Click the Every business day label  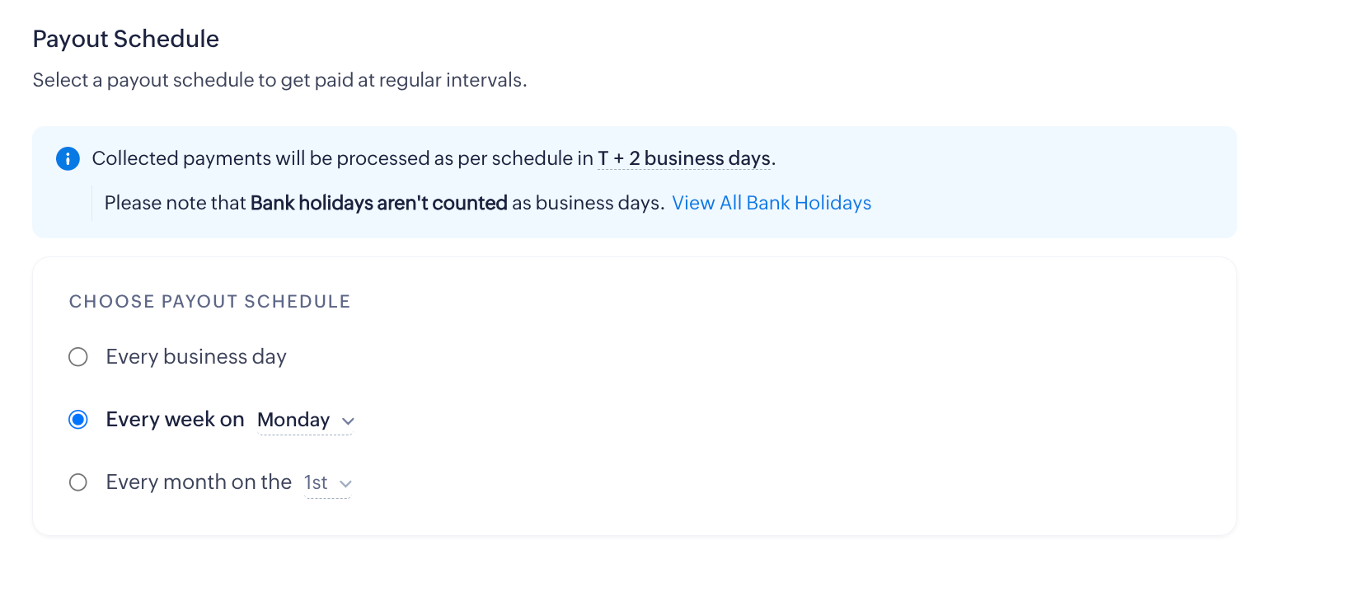[196, 357]
